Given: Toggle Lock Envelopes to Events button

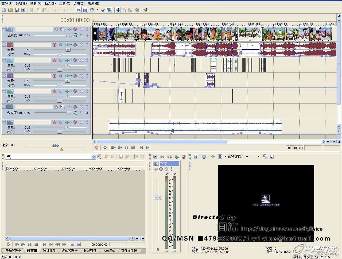Looking at the screenshot, I should pos(103,10).
